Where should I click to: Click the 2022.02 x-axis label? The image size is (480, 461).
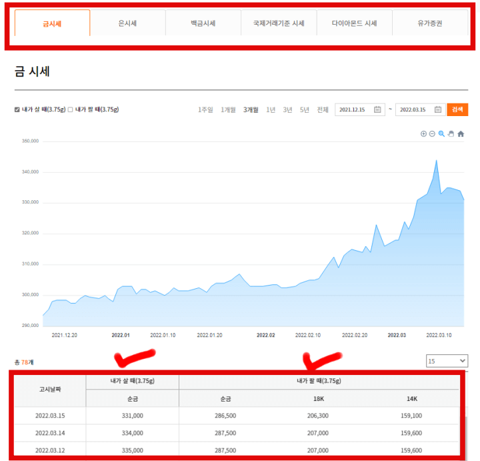click(266, 335)
